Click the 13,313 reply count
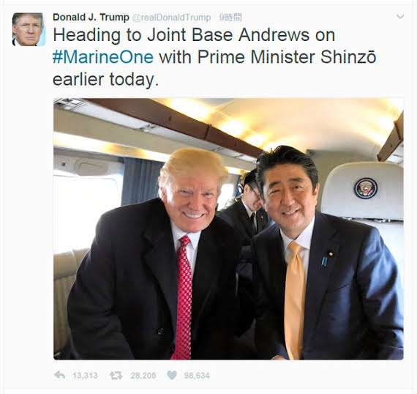Image resolution: width=417 pixels, height=394 pixels. [x=85, y=376]
